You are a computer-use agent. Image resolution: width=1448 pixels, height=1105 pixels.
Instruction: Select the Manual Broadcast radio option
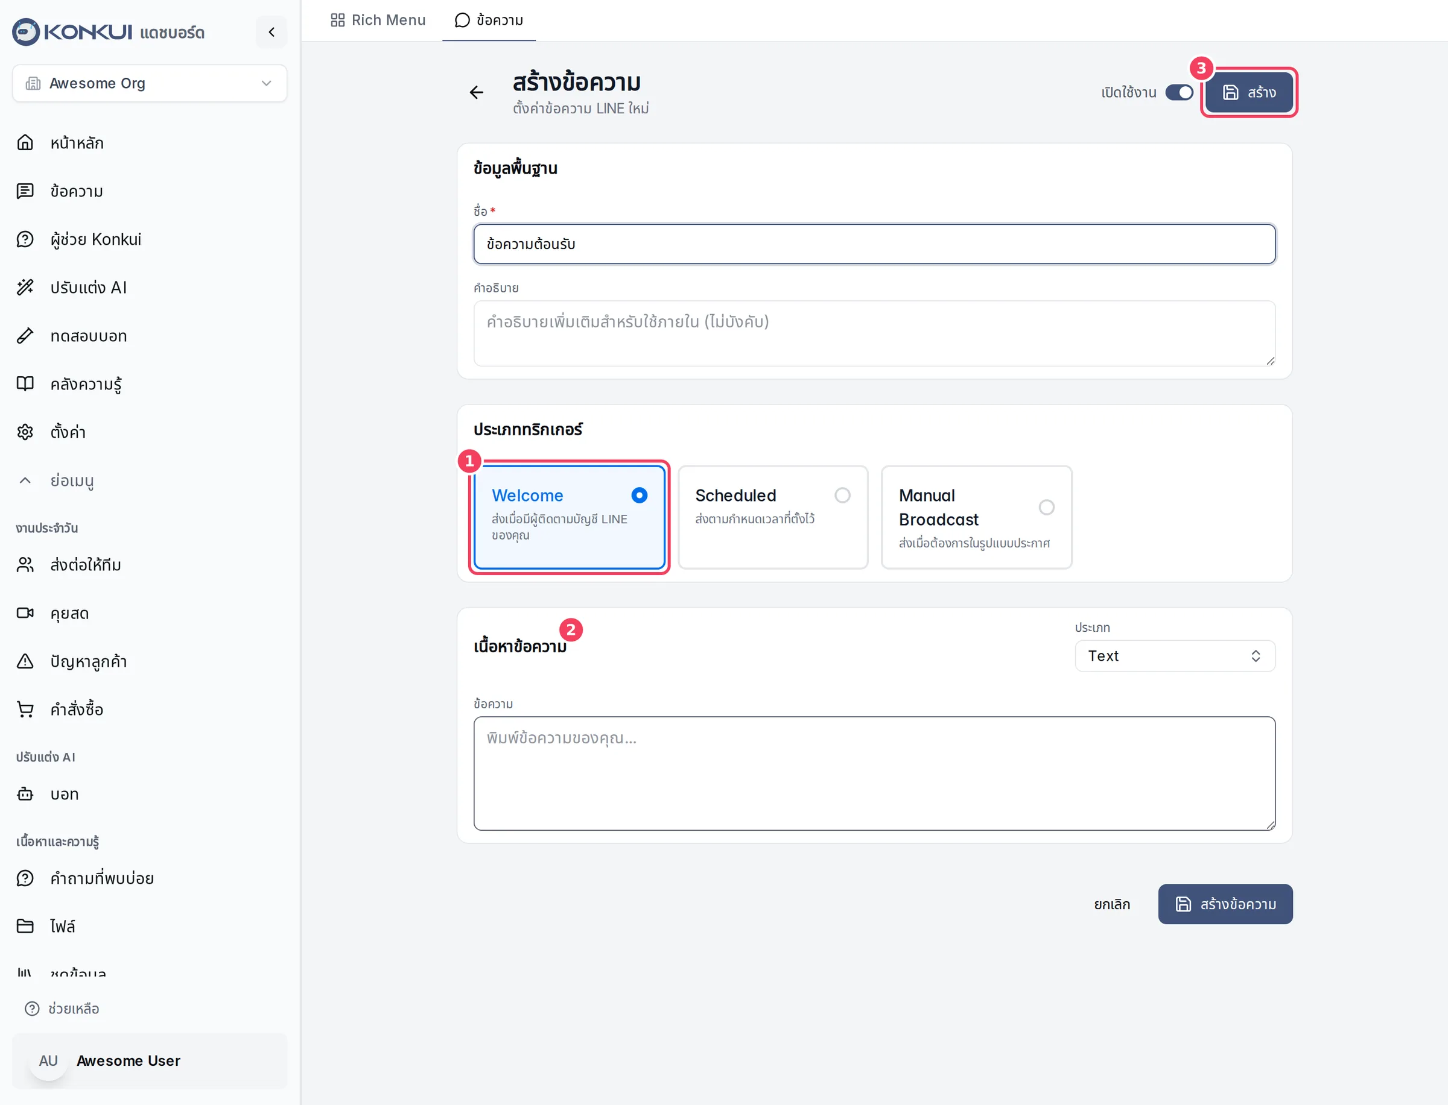click(1047, 507)
